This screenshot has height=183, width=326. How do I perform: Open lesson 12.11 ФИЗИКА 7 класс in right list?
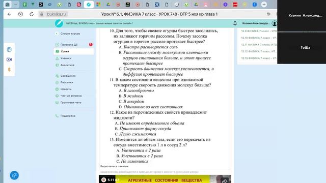point(259,45)
